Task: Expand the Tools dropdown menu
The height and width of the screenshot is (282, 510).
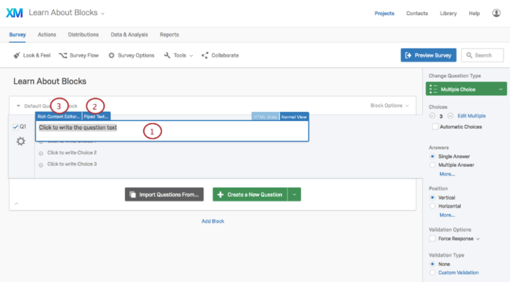Action: click(178, 56)
